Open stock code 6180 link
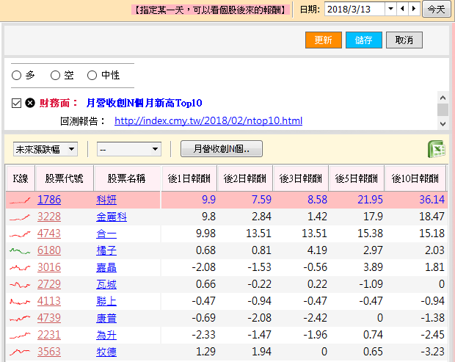Viewport: 455px width, 362px height. pyautogui.click(x=49, y=250)
